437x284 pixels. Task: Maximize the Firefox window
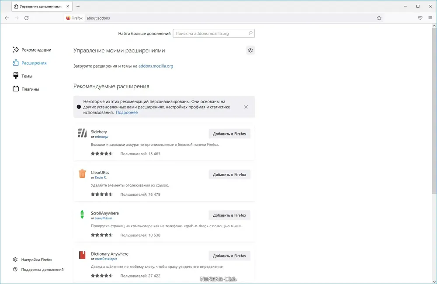[x=418, y=6]
